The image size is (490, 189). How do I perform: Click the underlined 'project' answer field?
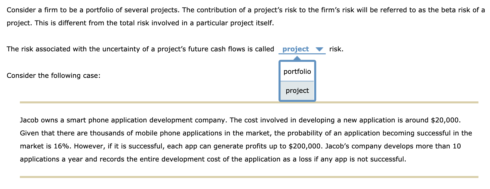click(x=295, y=49)
